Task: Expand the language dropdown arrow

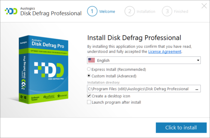Action: pyautogui.click(x=198, y=60)
